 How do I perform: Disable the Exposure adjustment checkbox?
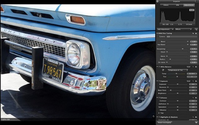coord(158,81)
